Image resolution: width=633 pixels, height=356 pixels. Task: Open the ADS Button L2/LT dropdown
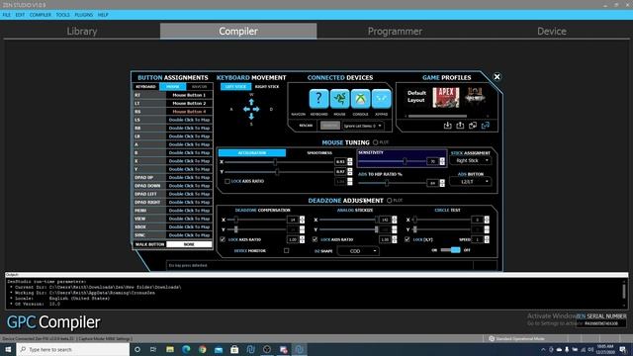471,182
